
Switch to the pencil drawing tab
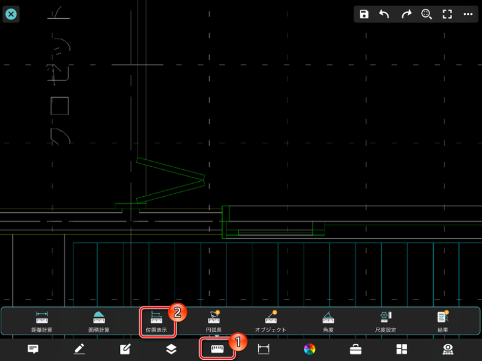(x=79, y=349)
